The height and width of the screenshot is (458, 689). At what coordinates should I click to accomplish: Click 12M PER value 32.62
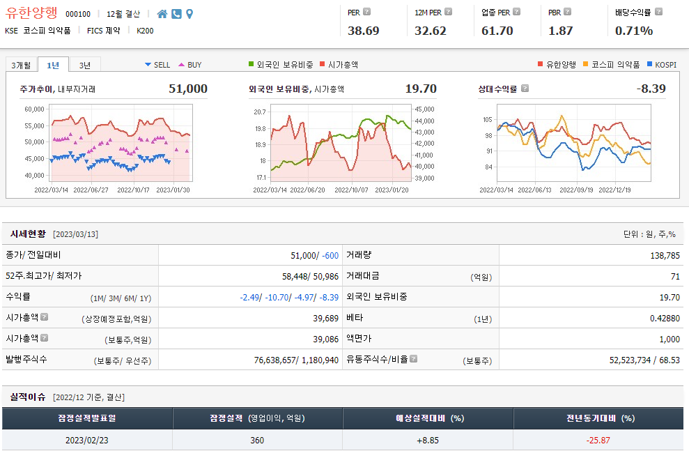pyautogui.click(x=430, y=31)
